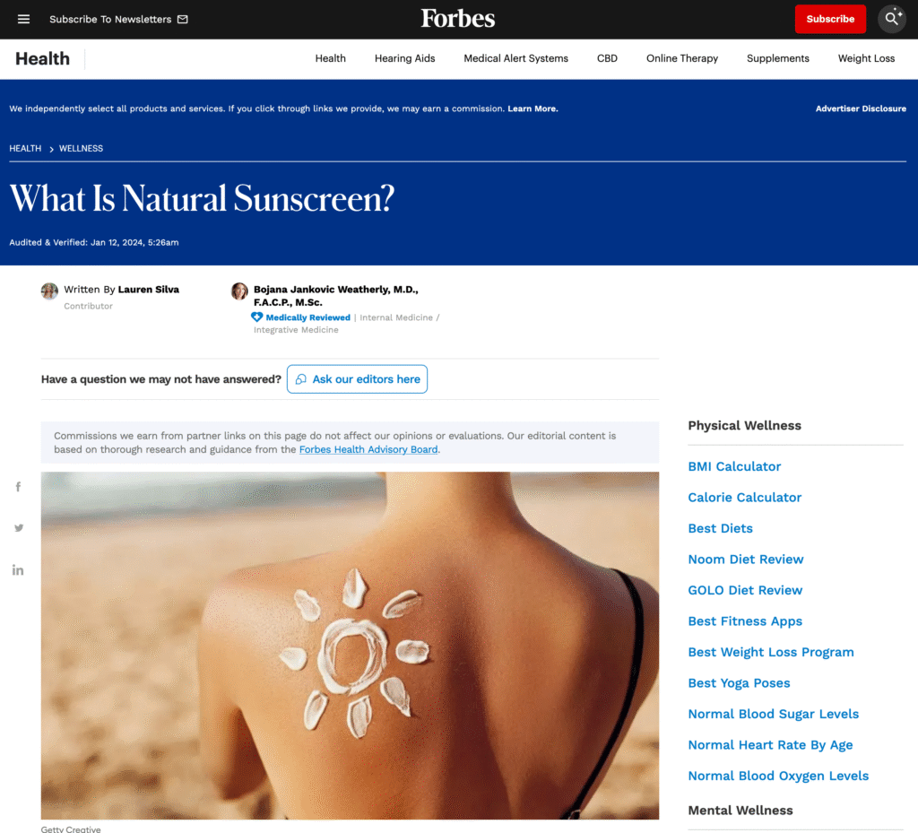Share article via Facebook icon
Viewport: 918px width, 833px height.
pyautogui.click(x=18, y=487)
